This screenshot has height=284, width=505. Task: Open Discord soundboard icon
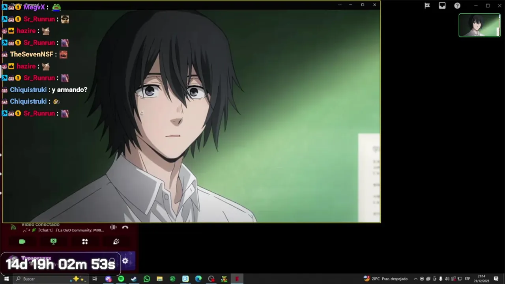116,241
